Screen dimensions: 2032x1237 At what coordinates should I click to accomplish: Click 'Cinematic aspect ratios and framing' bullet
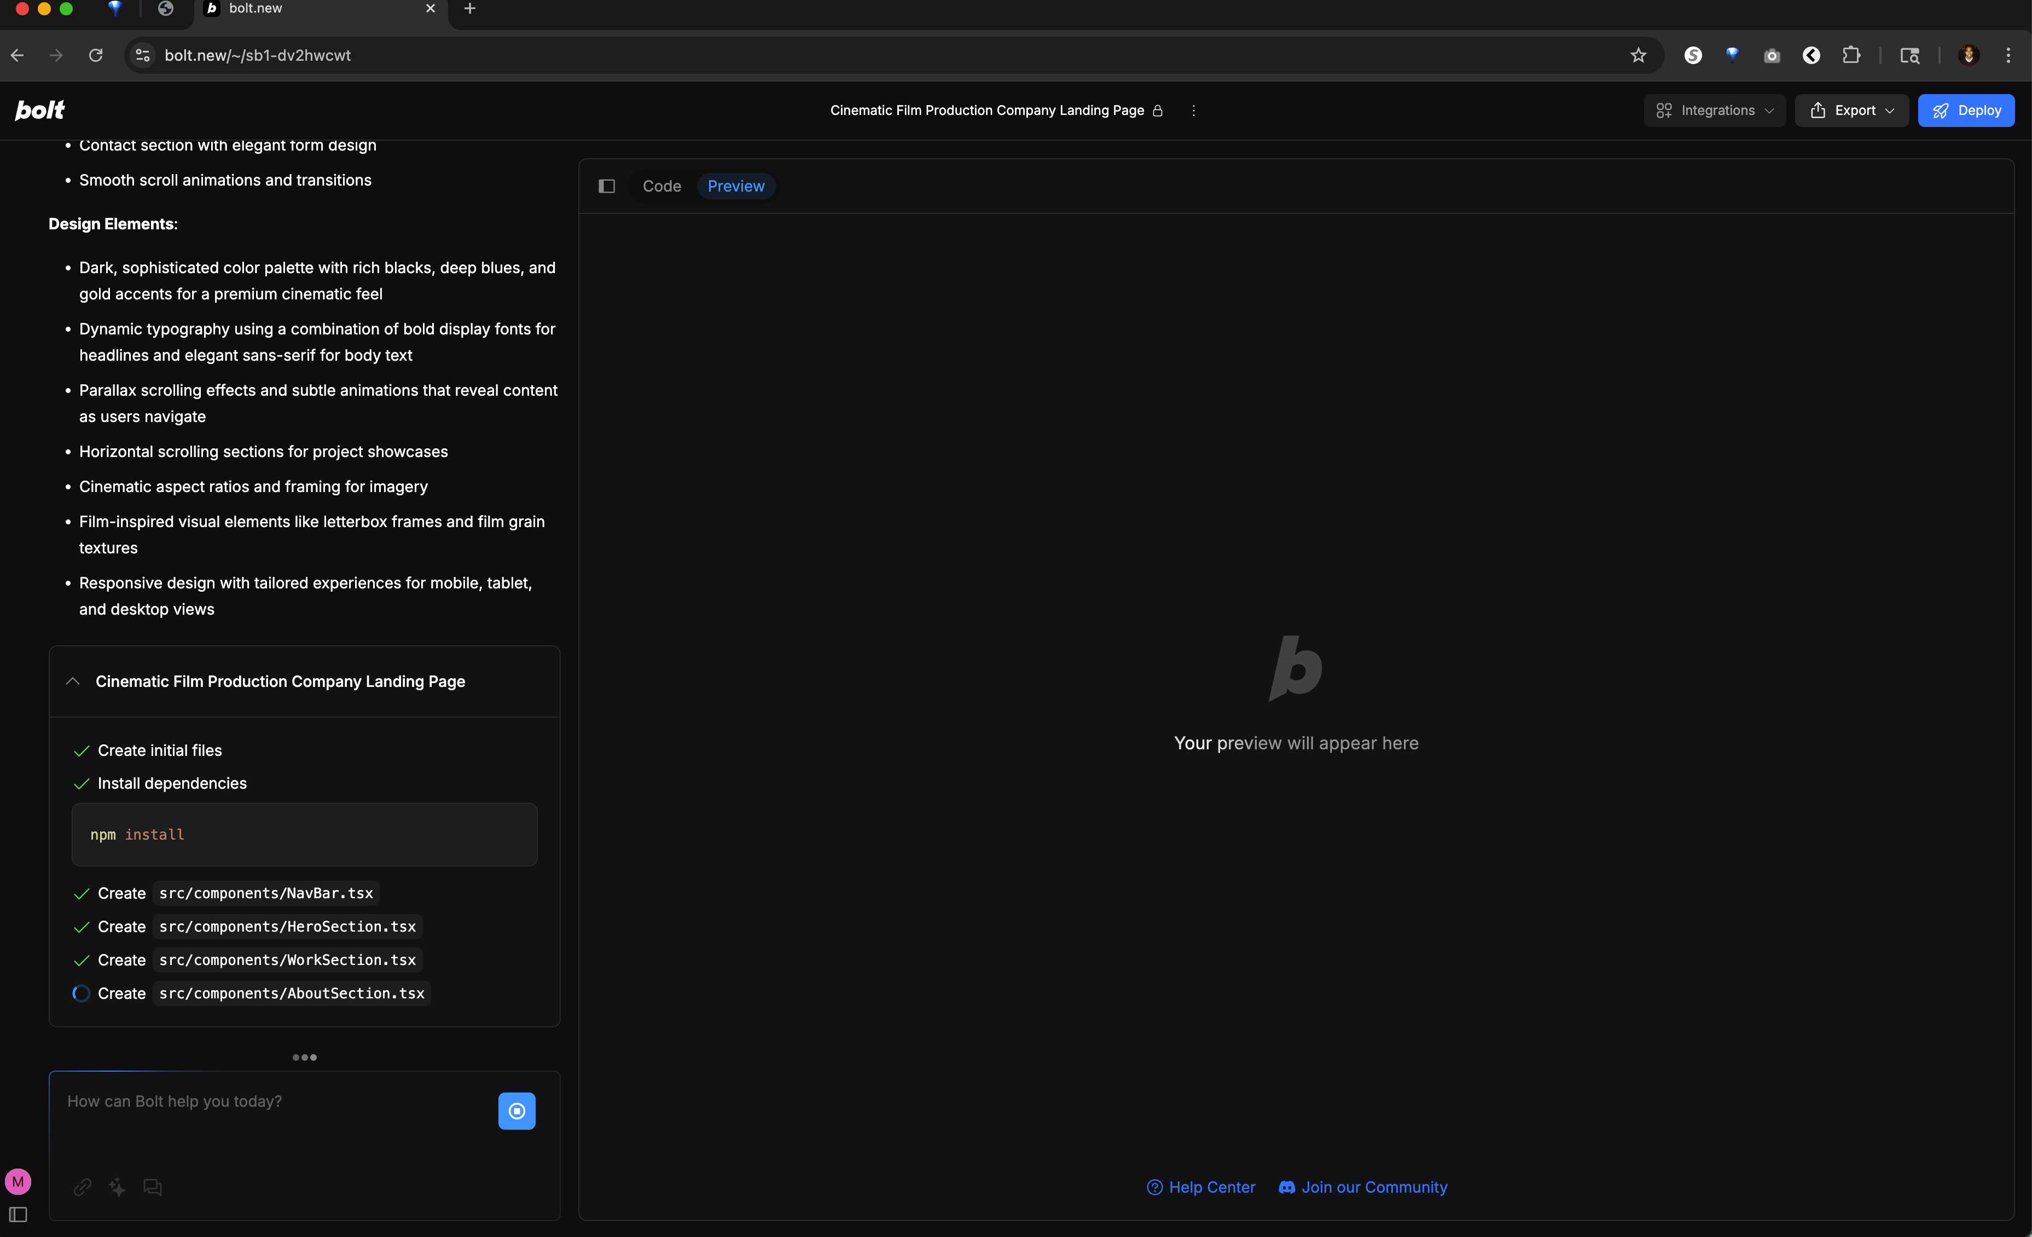tap(253, 487)
